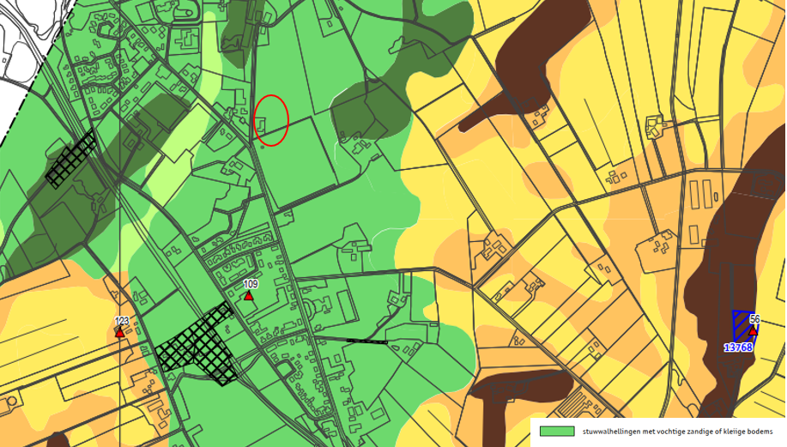This screenshot has height=447, width=787.
Task: Click the number label 123 above the triangle
Action: 121,321
